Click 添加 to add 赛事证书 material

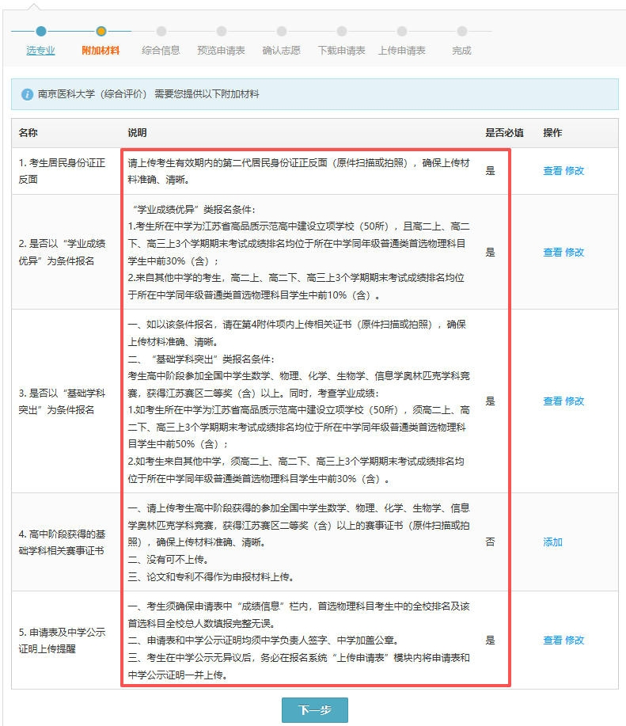(552, 542)
